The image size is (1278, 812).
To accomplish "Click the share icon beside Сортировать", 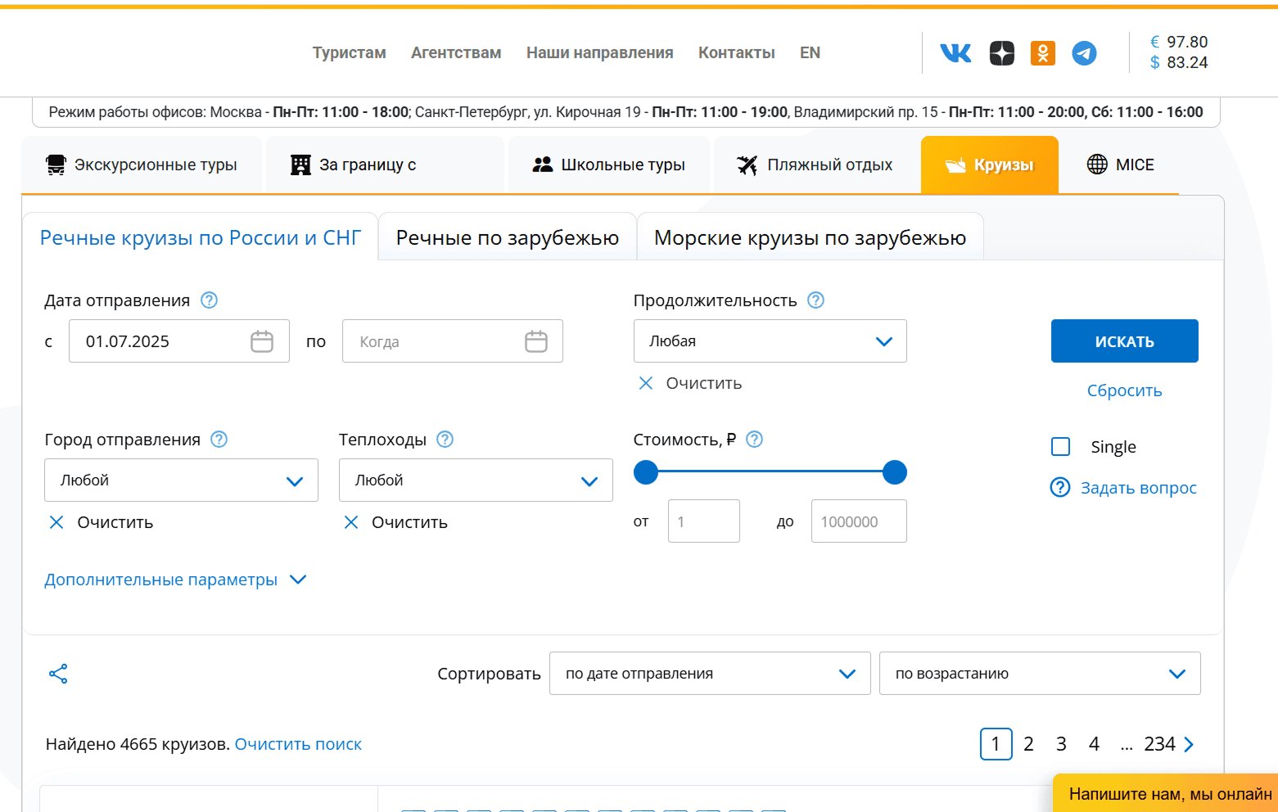I will [x=58, y=674].
